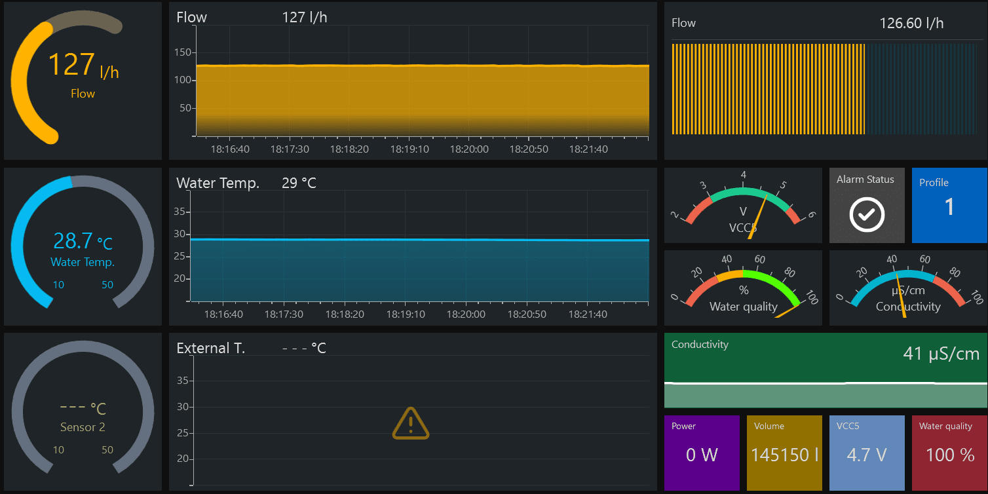Image resolution: width=988 pixels, height=494 pixels.
Task: Click the 18:19:10 tick on Flow chart axis
Action: click(x=409, y=149)
